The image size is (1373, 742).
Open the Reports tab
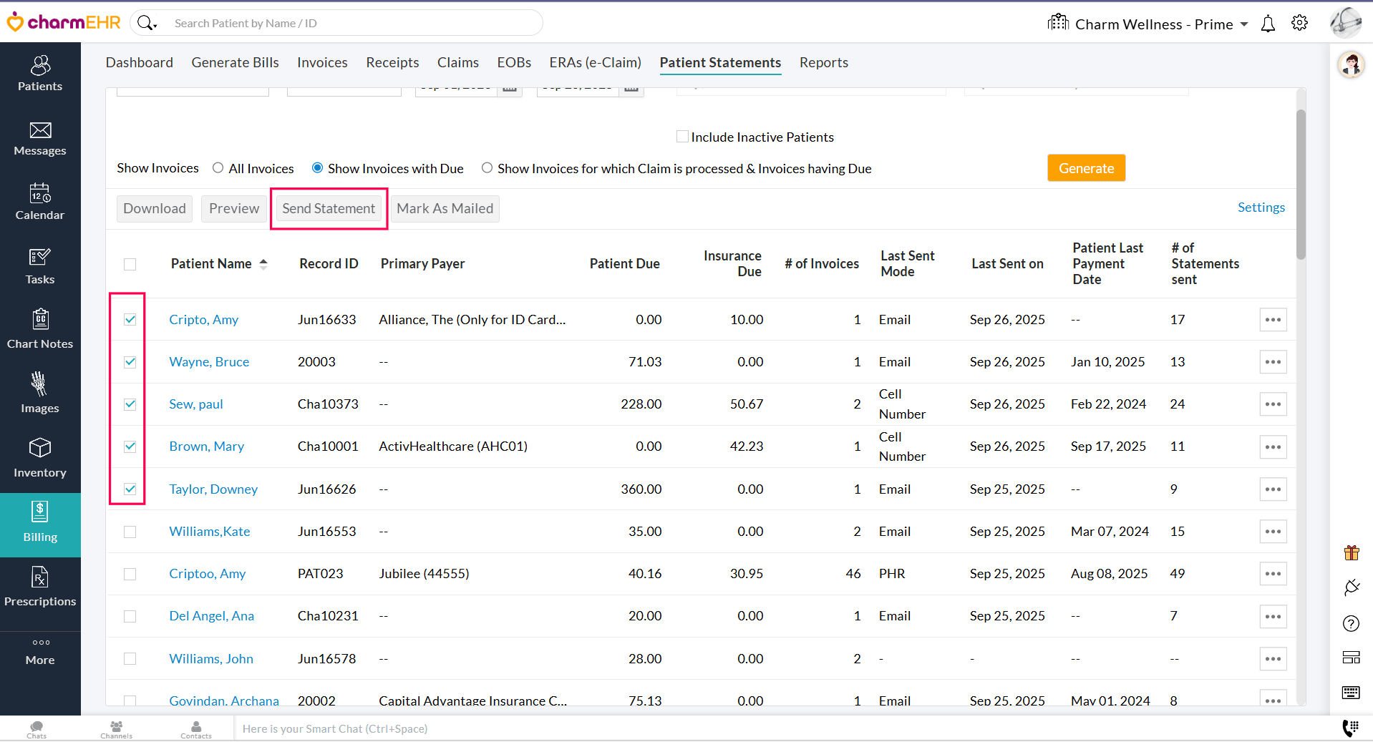[x=823, y=63]
